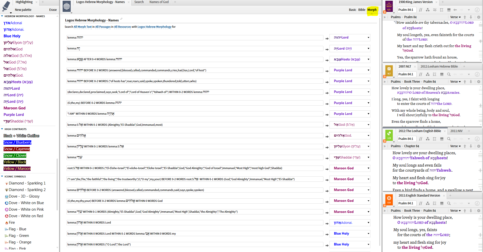Click the Erase button

pos(53,10)
